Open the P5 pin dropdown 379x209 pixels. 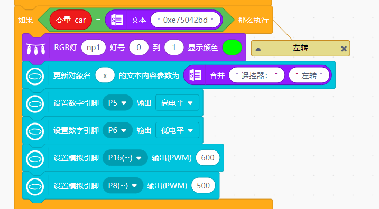pos(117,103)
